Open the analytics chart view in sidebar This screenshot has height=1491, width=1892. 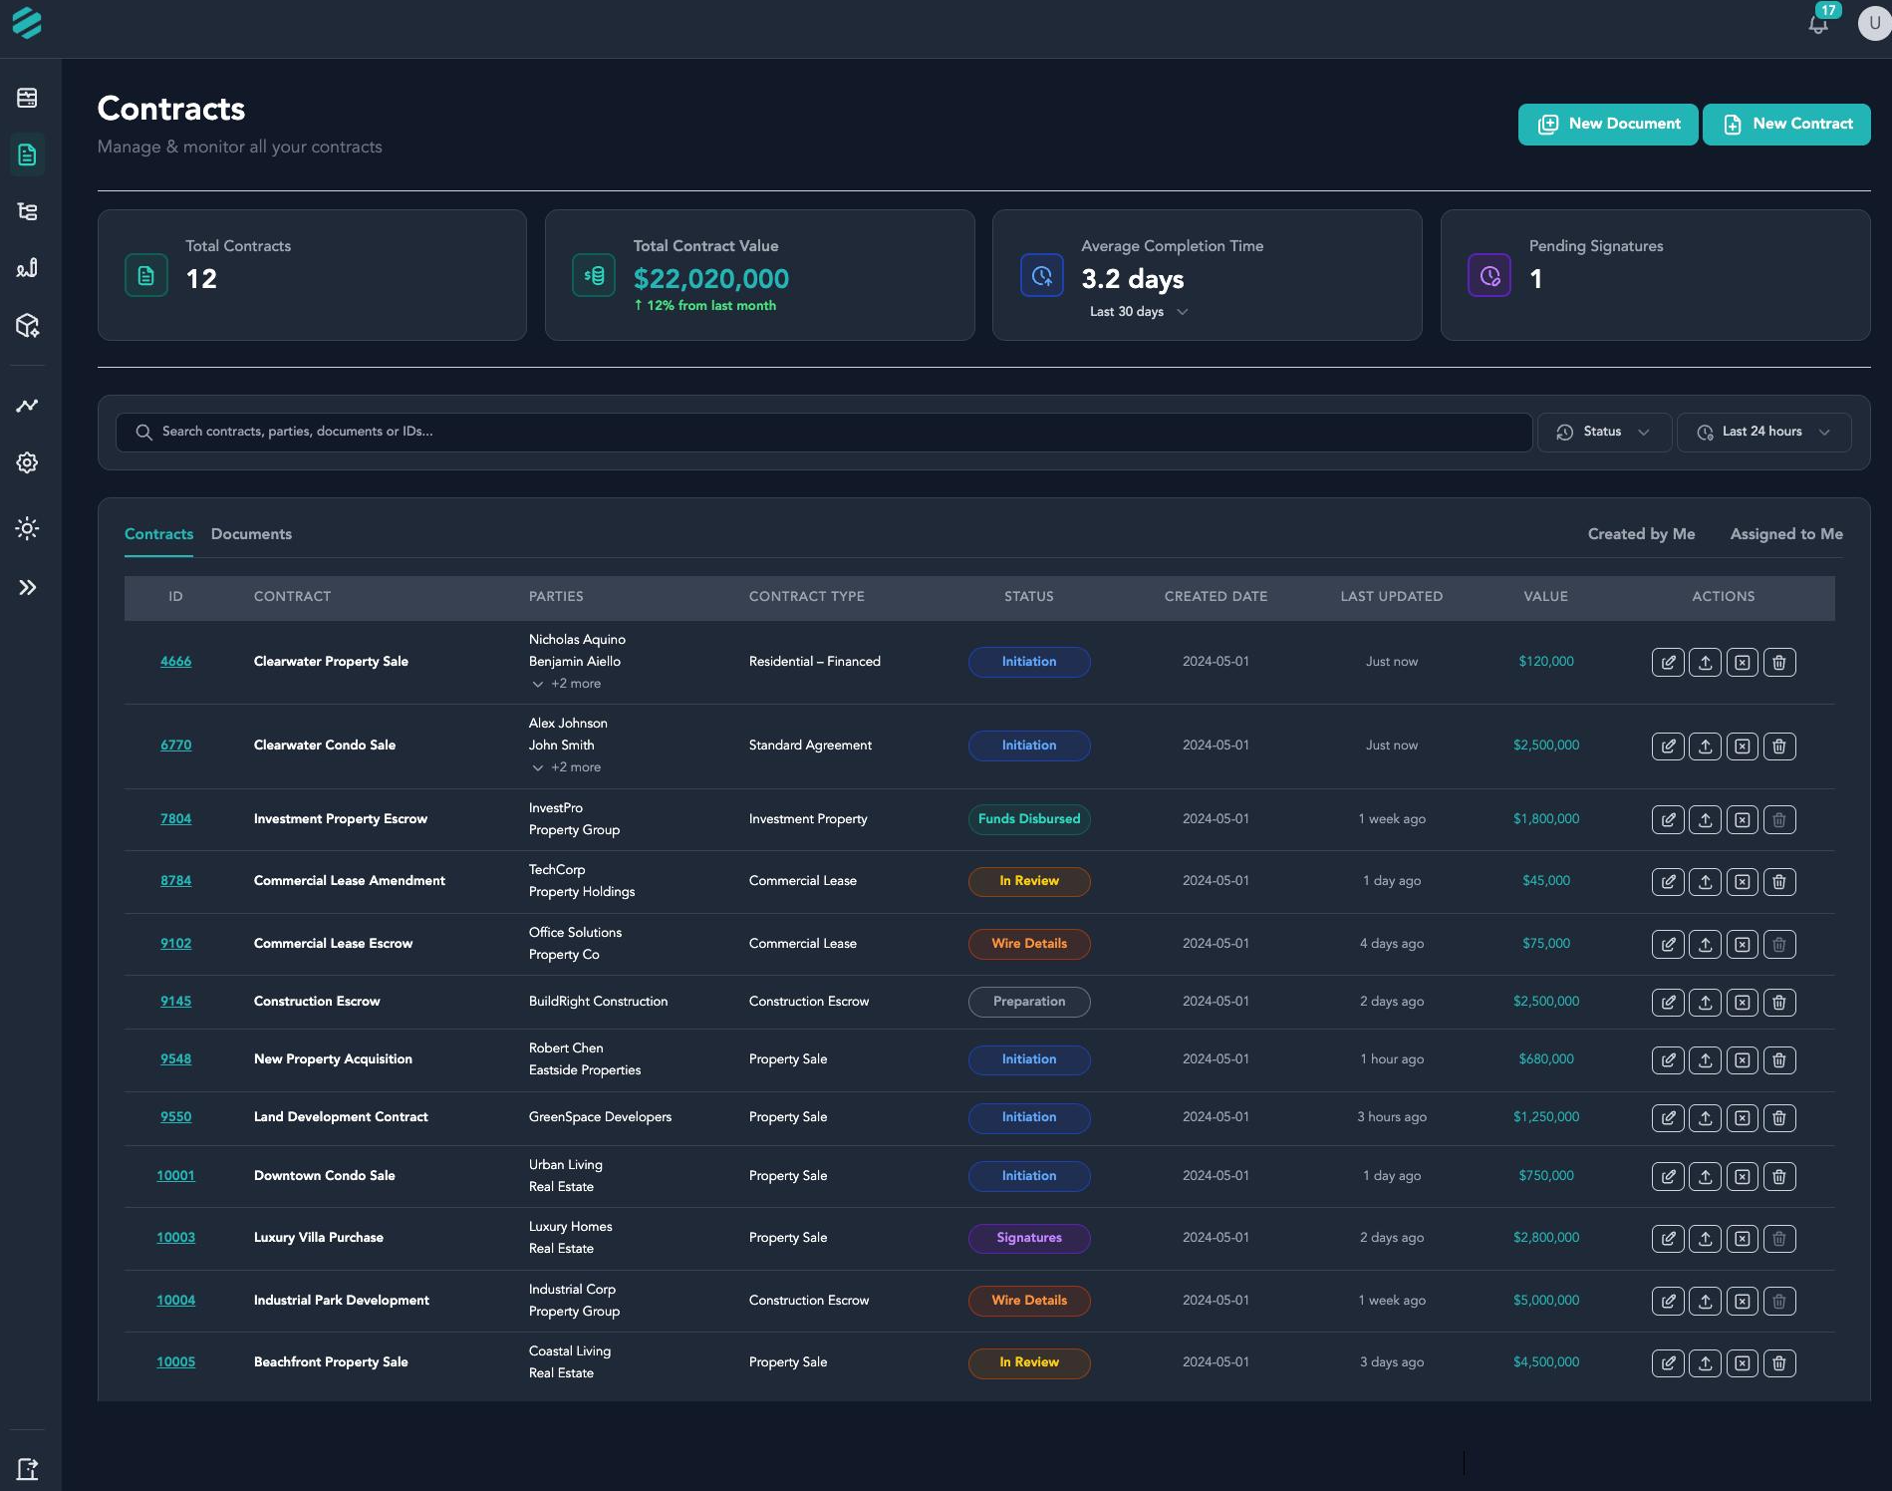click(27, 405)
